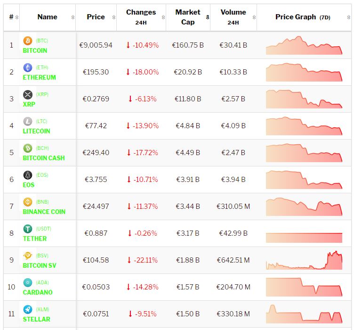This screenshot has width=354, height=330.
Task: Click the Bitcoin coin logo icon
Action: point(28,41)
